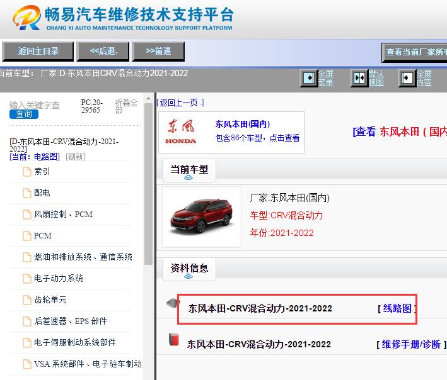Click the 电子动力系统 document icon

click(x=27, y=278)
